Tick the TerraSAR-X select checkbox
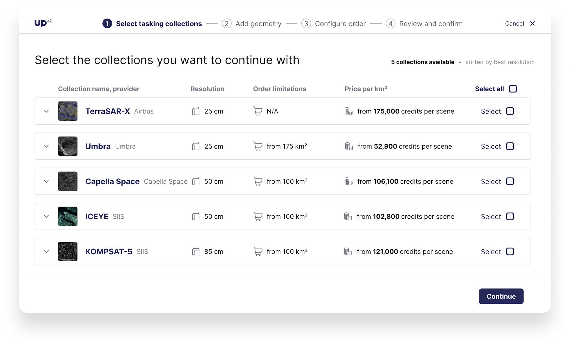The image size is (570, 345). pyautogui.click(x=510, y=111)
